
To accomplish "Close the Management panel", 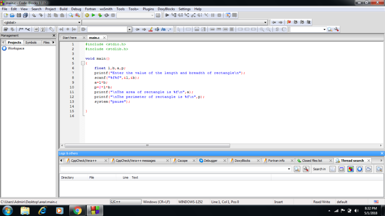I will pos(54,35).
